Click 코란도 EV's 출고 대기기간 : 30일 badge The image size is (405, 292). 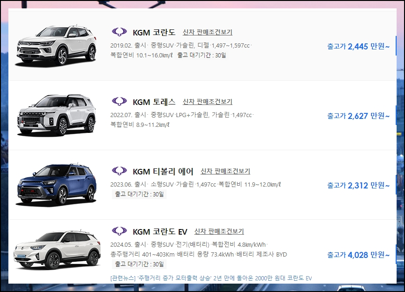point(139,264)
